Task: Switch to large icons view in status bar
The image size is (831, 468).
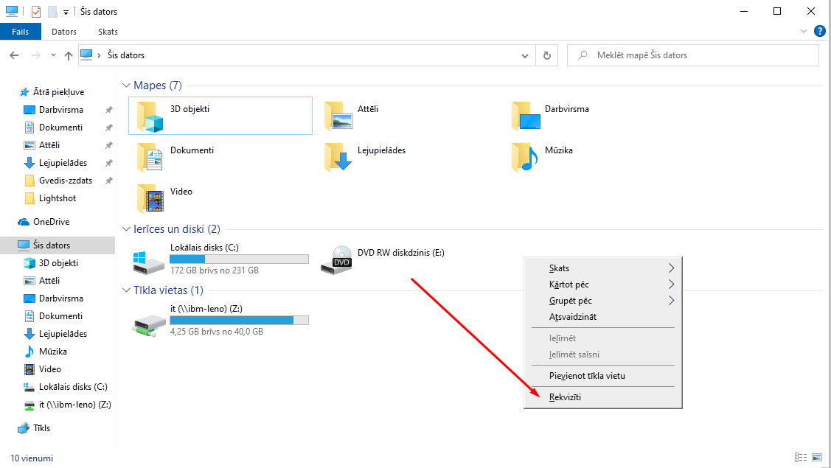Action: pos(817,458)
